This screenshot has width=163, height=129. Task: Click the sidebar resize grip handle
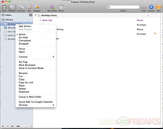[31, 126]
